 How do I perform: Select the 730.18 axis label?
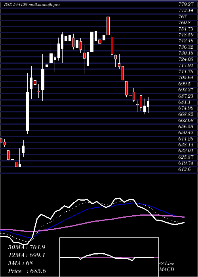(186, 53)
